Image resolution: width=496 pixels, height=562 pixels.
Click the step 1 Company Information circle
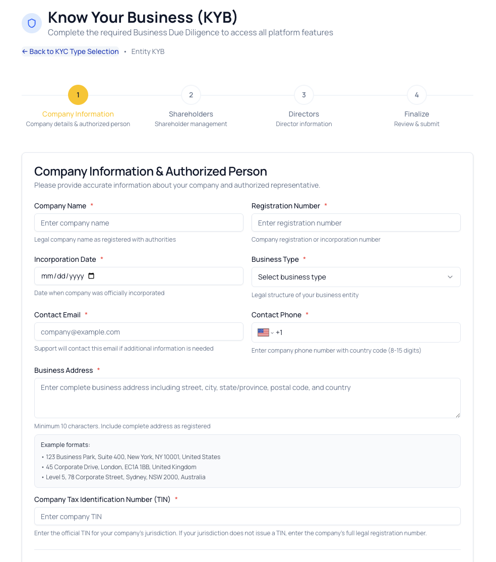click(78, 95)
